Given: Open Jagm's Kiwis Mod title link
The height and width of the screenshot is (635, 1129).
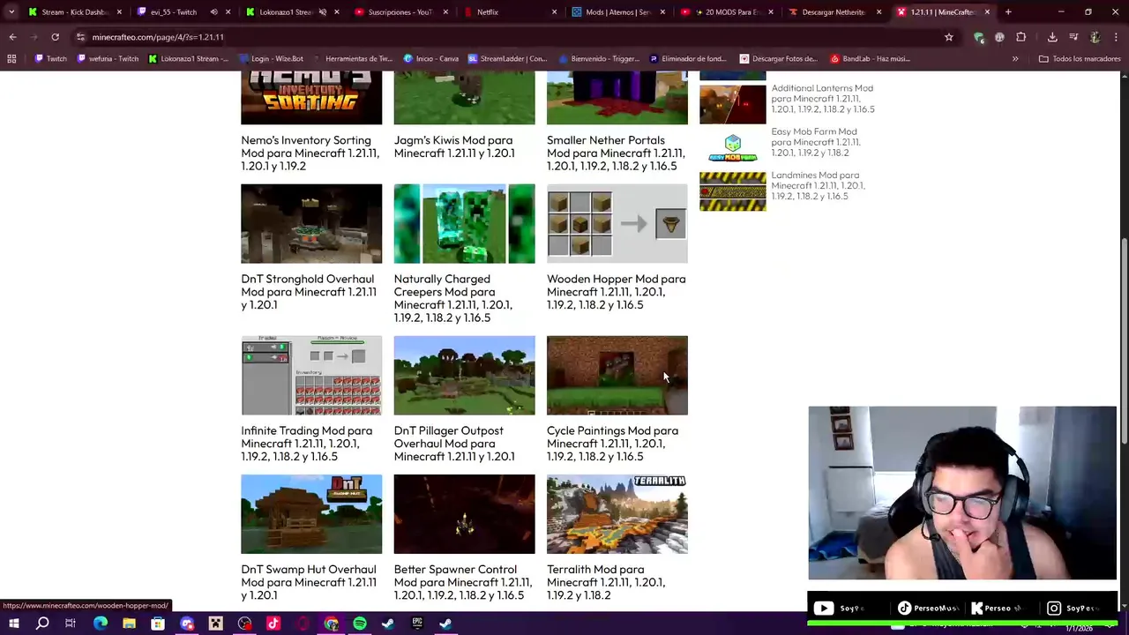Looking at the screenshot, I should tap(454, 146).
